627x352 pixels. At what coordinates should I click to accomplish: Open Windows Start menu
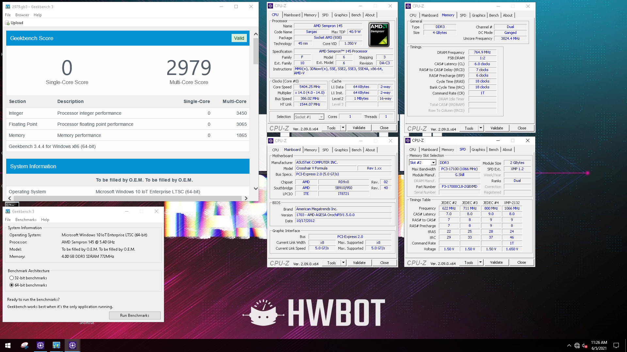pyautogui.click(x=8, y=345)
